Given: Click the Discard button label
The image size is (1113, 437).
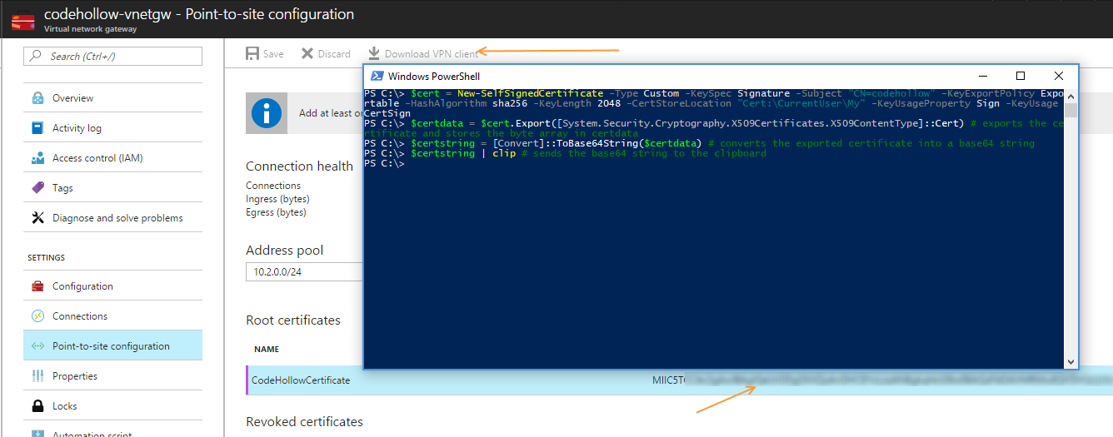Looking at the screenshot, I should [x=334, y=54].
